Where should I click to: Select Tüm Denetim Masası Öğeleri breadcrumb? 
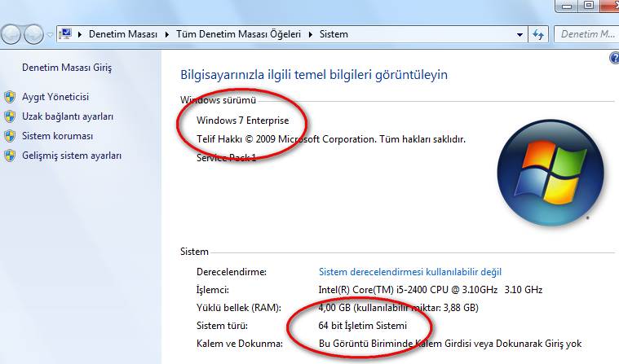pos(237,34)
